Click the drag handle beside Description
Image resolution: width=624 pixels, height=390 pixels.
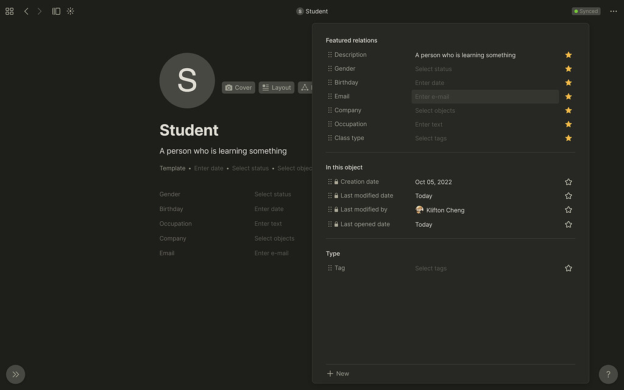(x=330, y=55)
